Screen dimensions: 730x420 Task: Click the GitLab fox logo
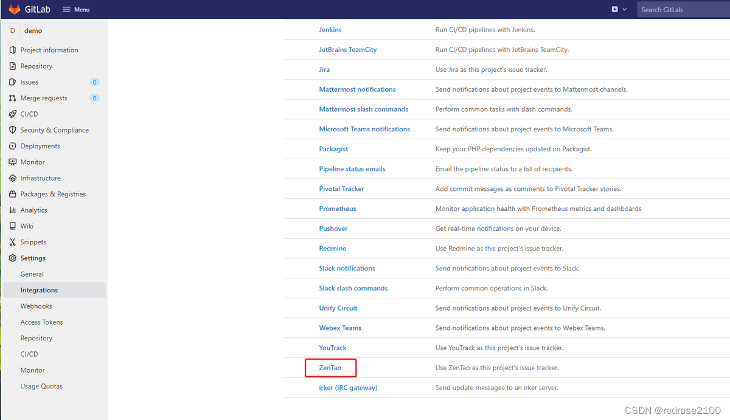[x=15, y=9]
